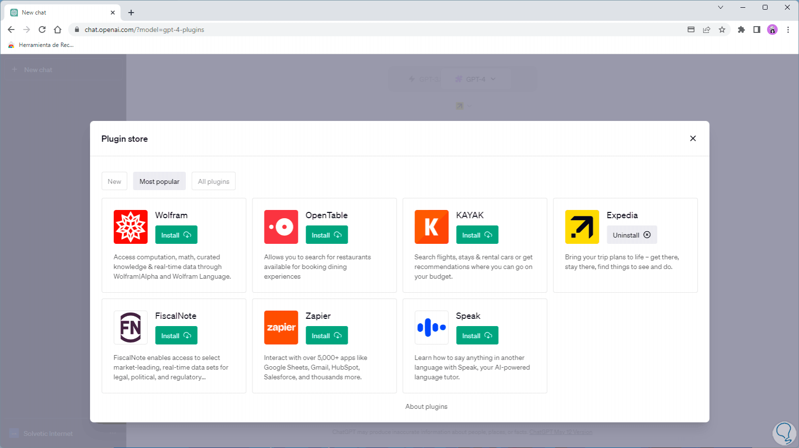
Task: Switch to the New plugins tab
Action: (x=114, y=181)
